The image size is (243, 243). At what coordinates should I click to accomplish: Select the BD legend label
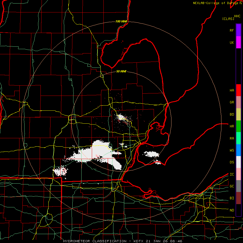point(232,114)
